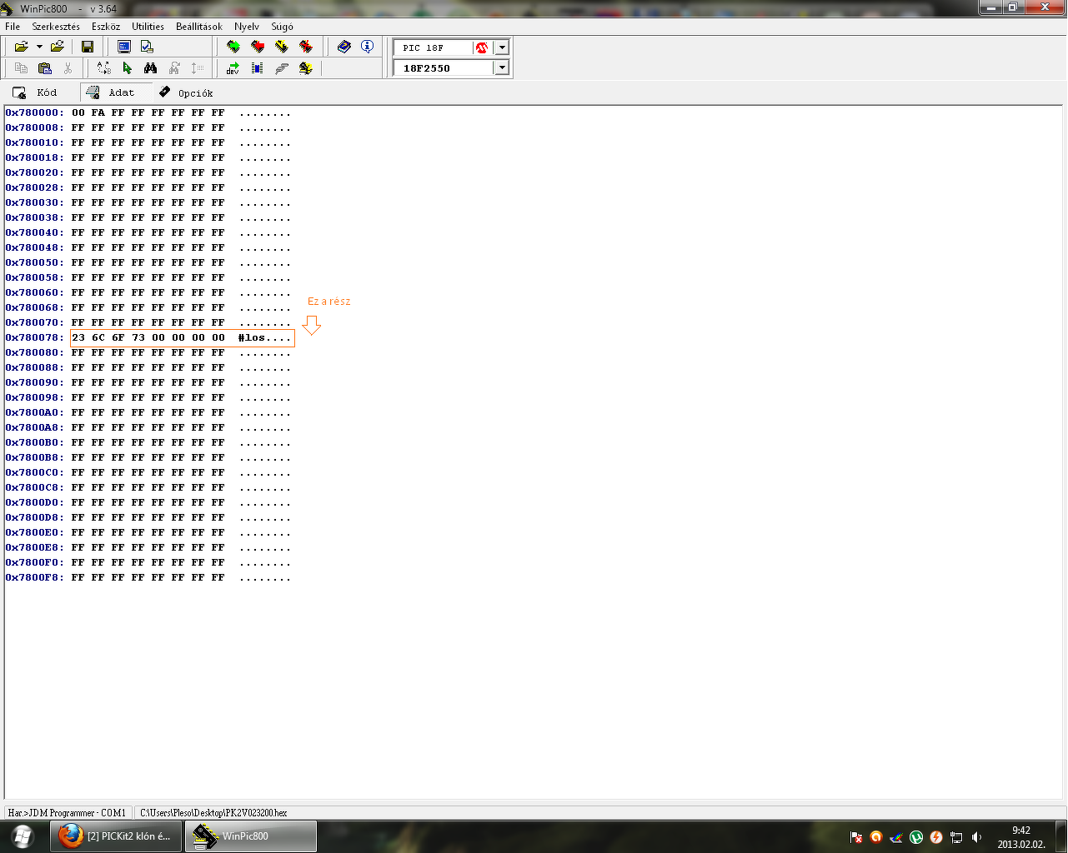The image size is (1068, 853).
Task: Switch to the Firefox PICKit2 klón taskbar window
Action: click(x=117, y=836)
